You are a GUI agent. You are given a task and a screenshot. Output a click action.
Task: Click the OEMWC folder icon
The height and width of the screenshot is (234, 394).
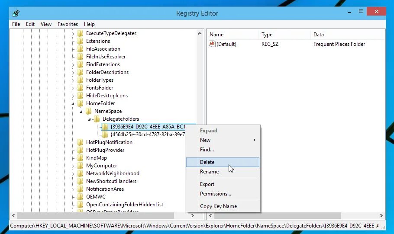point(81,197)
